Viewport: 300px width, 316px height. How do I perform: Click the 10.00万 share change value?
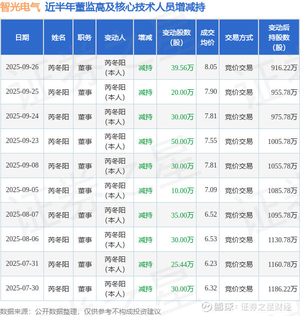tap(182, 191)
